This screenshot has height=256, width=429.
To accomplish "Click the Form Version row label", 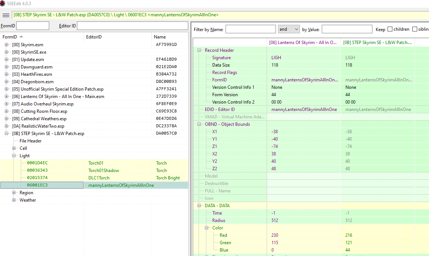I will click(225, 95).
